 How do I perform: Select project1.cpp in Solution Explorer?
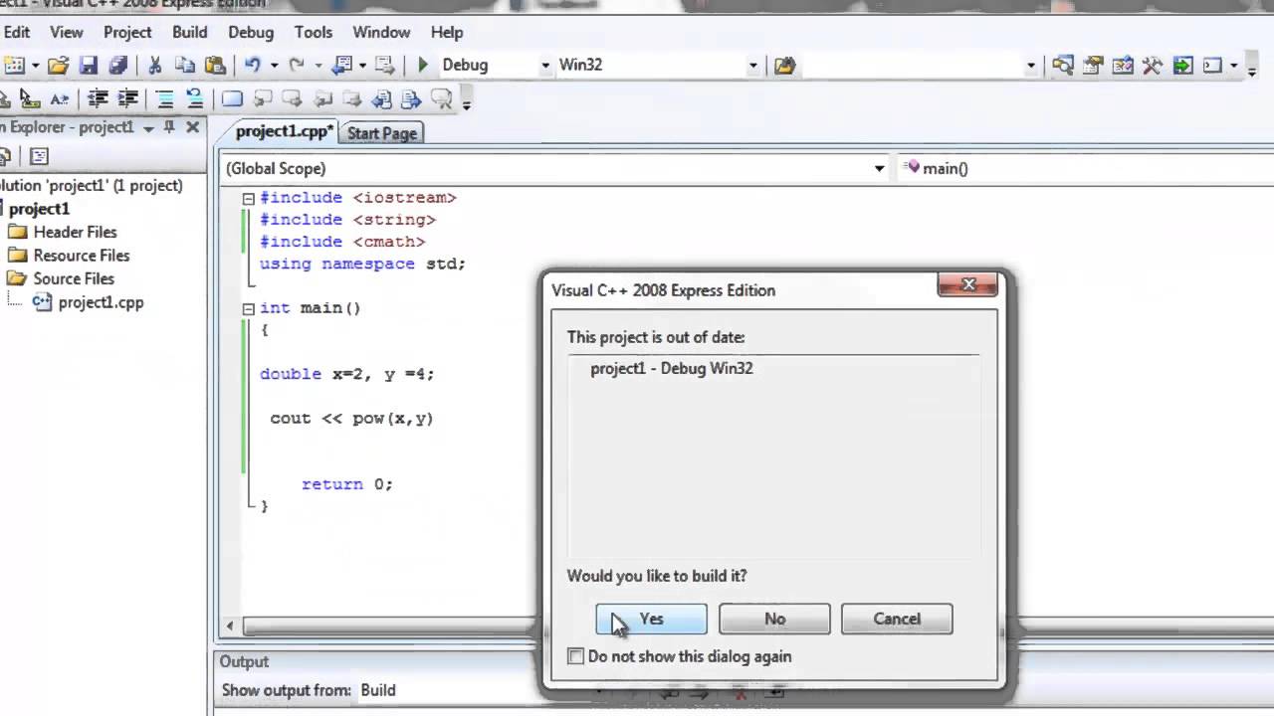coord(101,302)
